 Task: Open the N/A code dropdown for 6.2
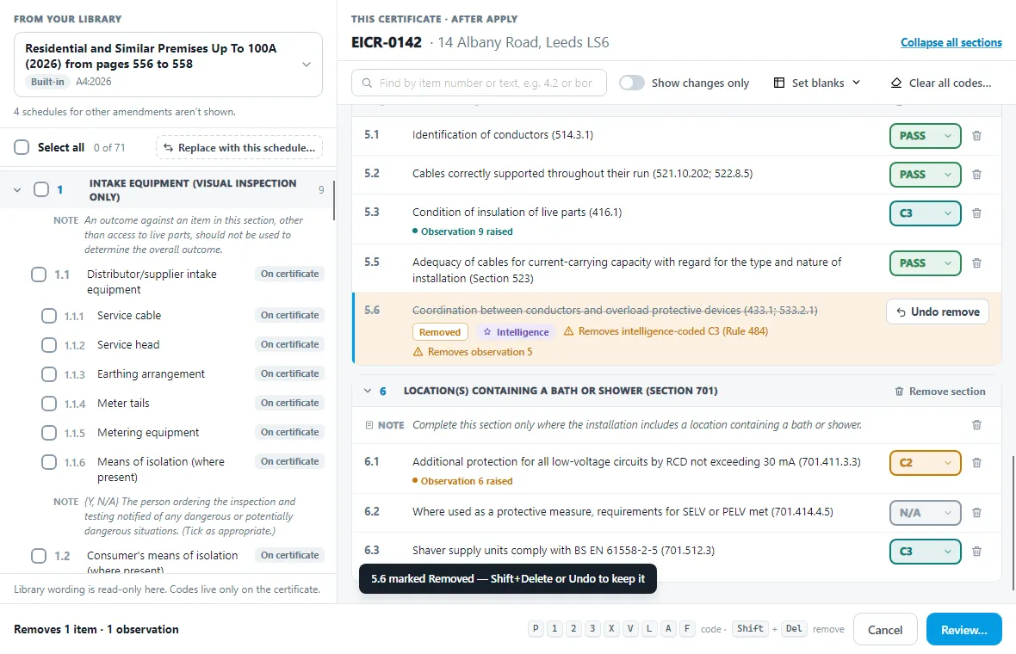pos(926,513)
